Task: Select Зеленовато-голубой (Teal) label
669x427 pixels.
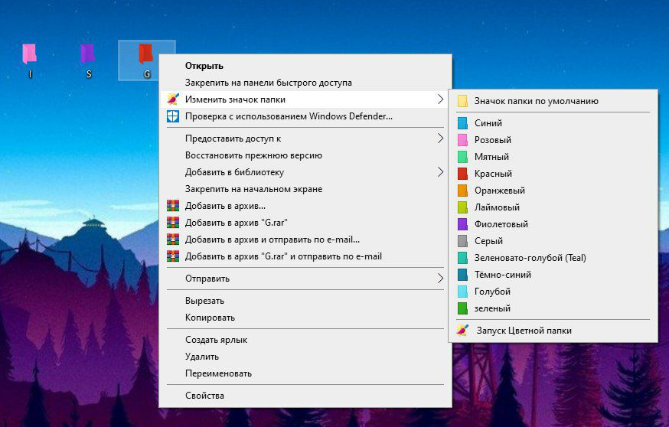Action: pyautogui.click(x=530, y=258)
